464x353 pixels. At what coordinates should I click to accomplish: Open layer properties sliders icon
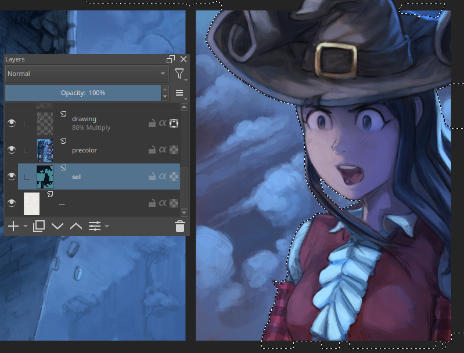[95, 226]
